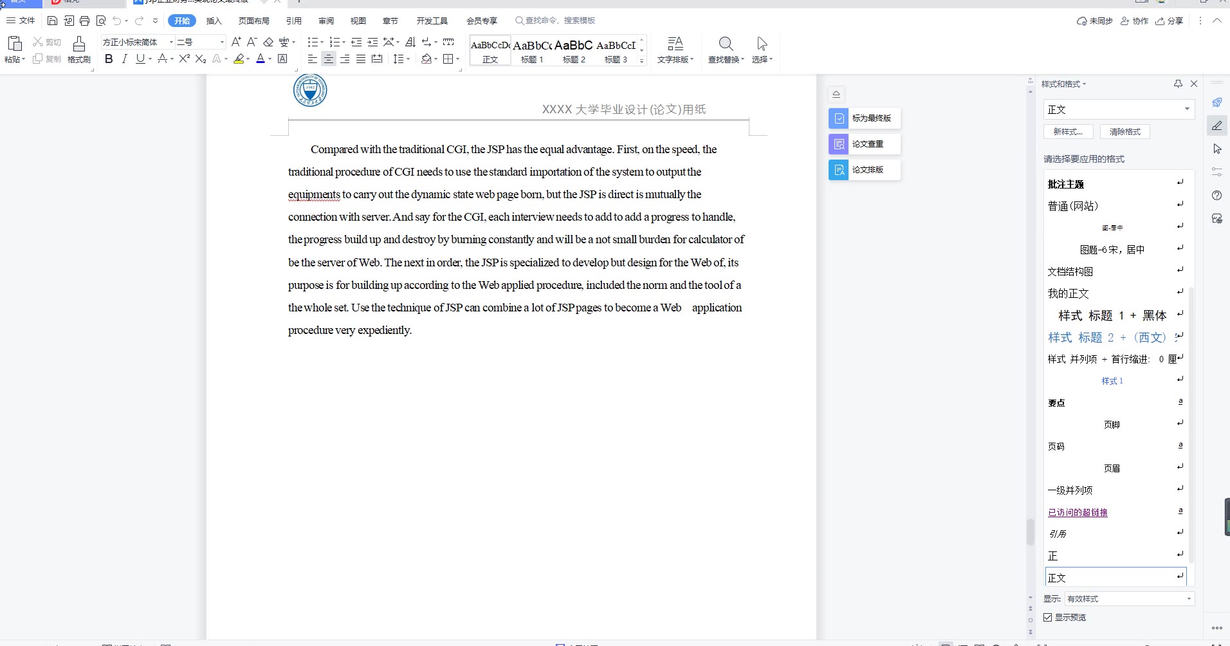
Task: Apply superscript formatting
Action: coord(184,59)
